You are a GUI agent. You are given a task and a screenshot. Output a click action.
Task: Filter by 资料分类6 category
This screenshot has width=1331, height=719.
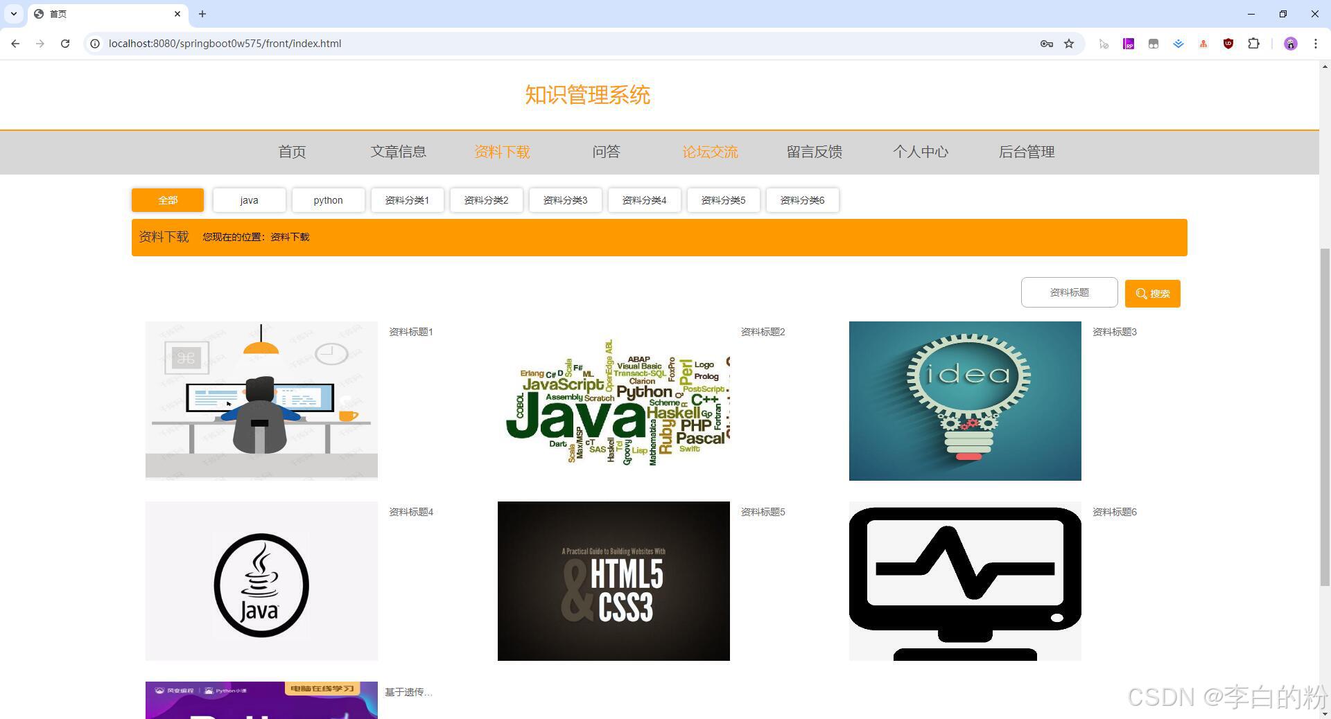(x=802, y=200)
